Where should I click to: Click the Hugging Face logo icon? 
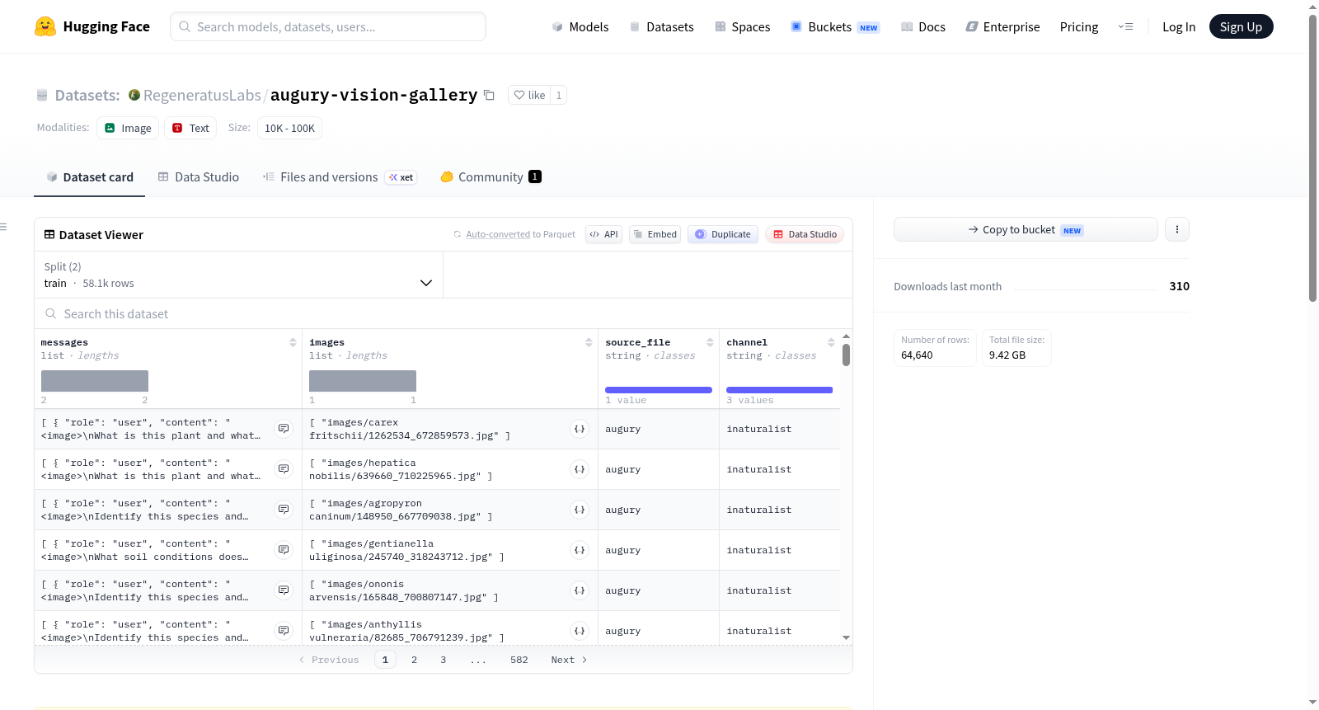click(x=45, y=26)
